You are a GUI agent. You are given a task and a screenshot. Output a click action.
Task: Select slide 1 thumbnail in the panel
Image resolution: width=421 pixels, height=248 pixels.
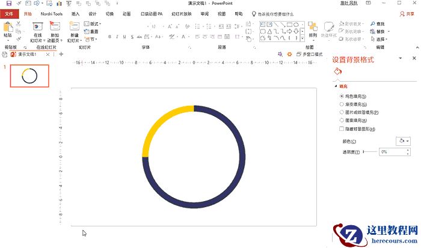pyautogui.click(x=29, y=76)
